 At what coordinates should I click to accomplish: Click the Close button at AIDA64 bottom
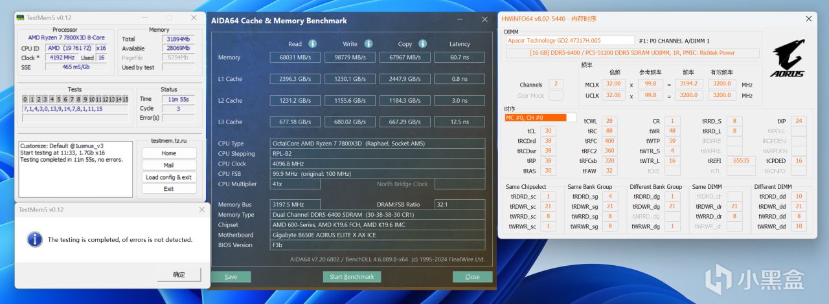(472, 276)
